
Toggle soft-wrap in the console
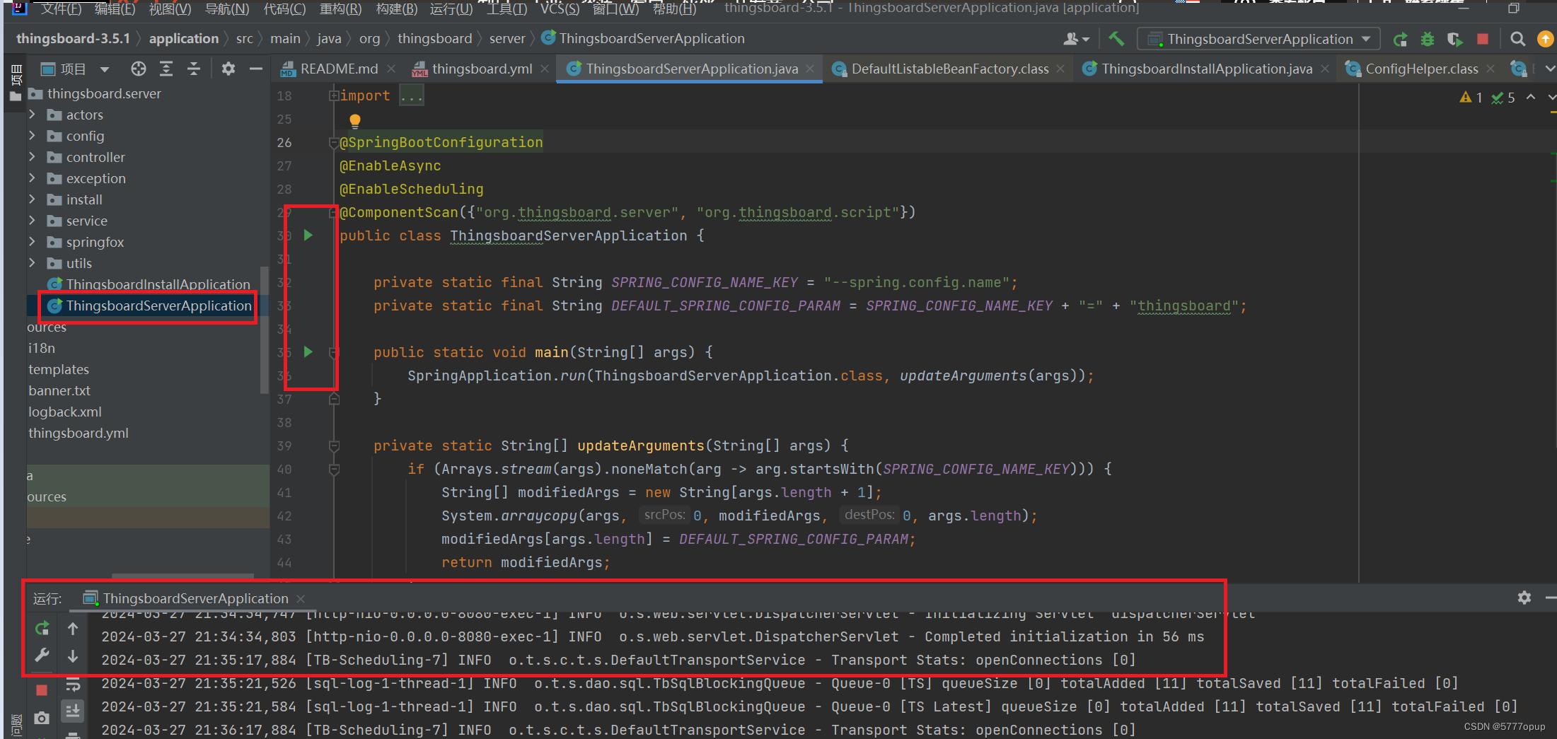tap(73, 685)
